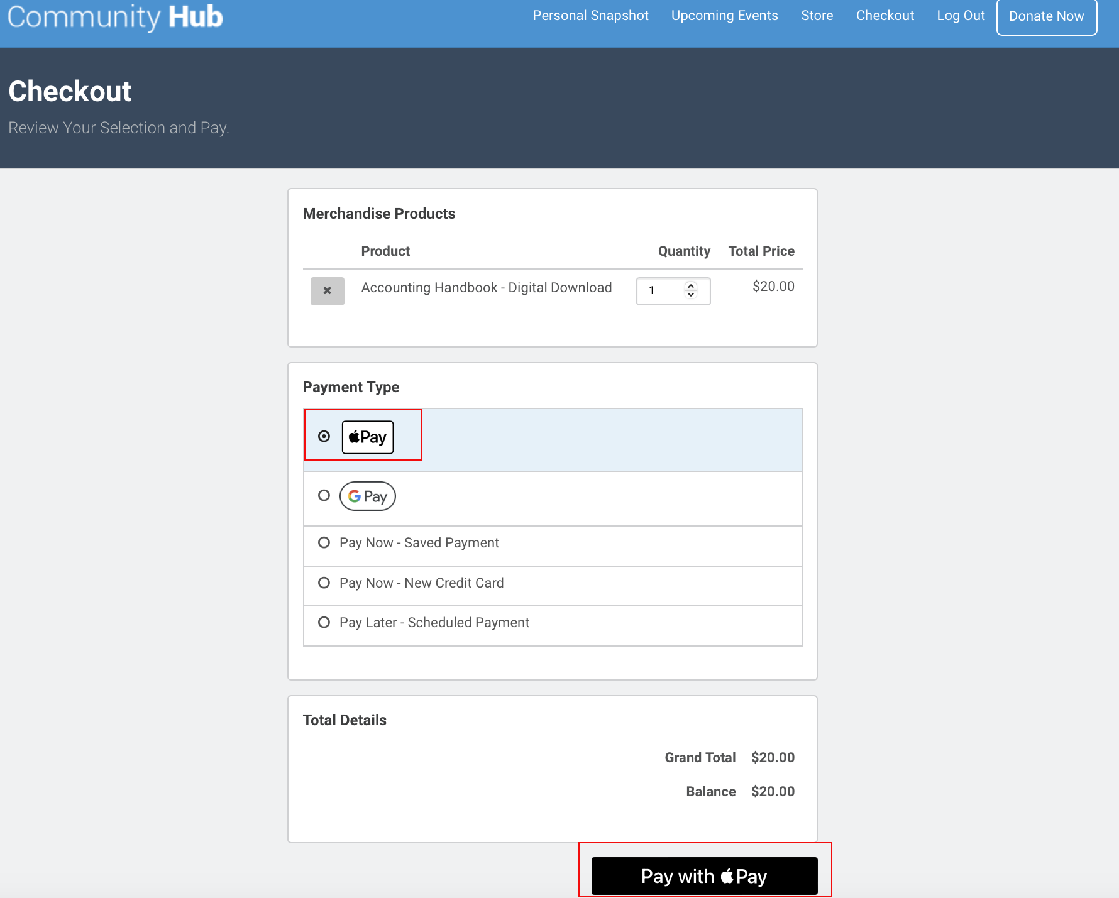The width and height of the screenshot is (1119, 898).
Task: Click the Apple Pay logo badge
Action: pyautogui.click(x=368, y=437)
